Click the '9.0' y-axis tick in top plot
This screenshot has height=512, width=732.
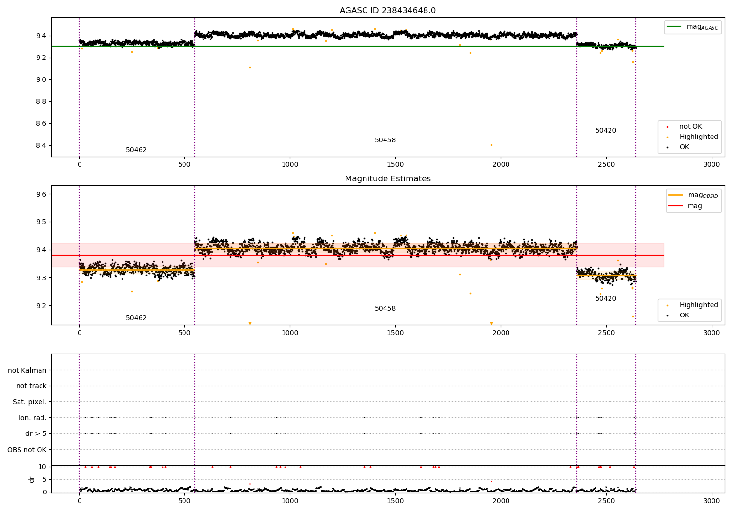tap(41, 80)
